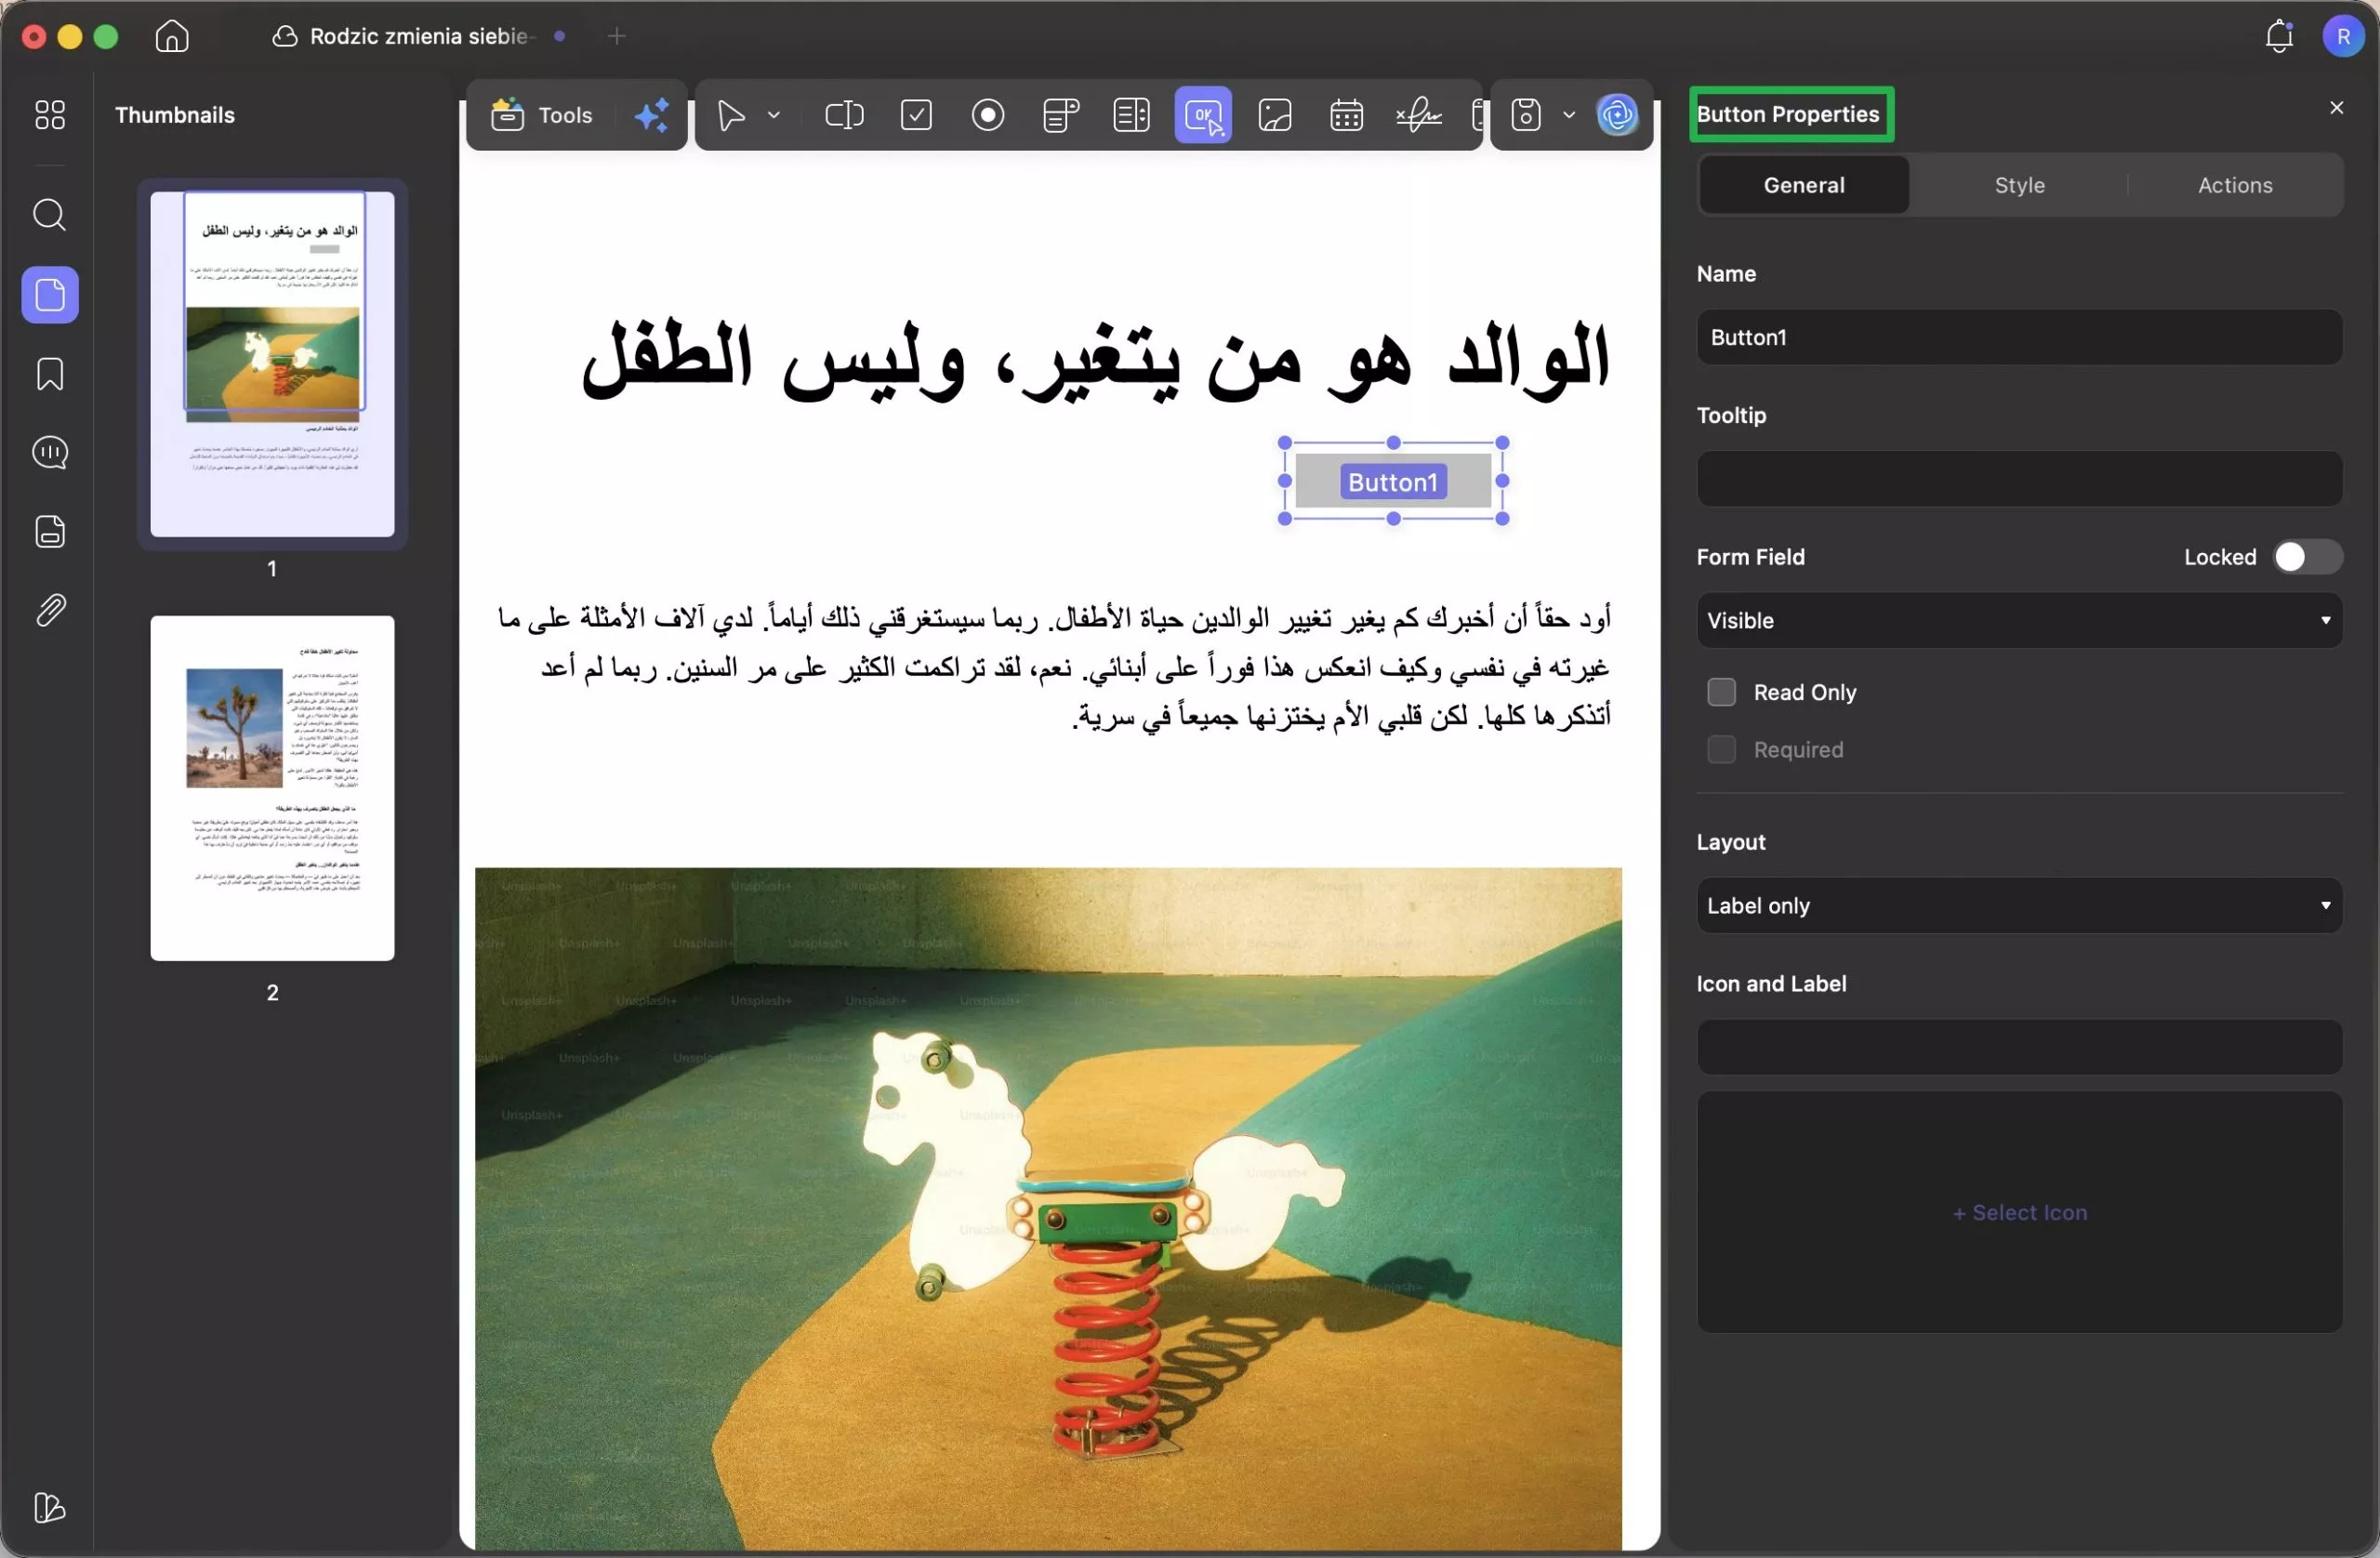Open the attachments panel in the sidebar
2380x1558 pixels.
(x=49, y=610)
